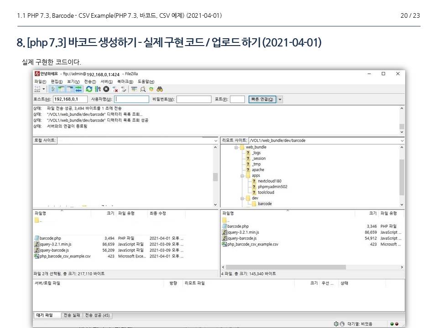Click the Disconnect from server icon
The image size is (438, 328).
point(115,89)
